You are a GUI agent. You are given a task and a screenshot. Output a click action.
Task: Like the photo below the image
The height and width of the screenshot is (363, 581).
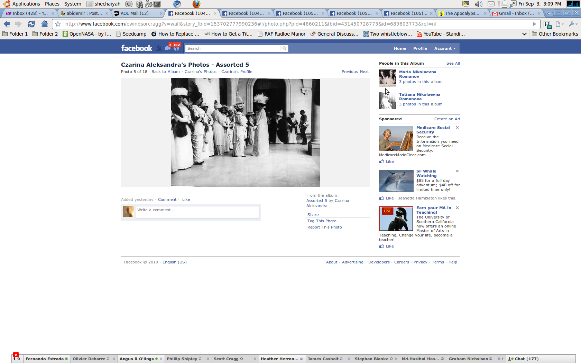186,199
